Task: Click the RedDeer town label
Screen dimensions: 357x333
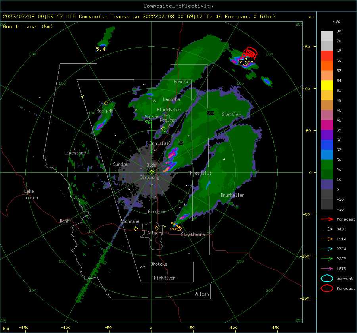Action: (x=168, y=120)
